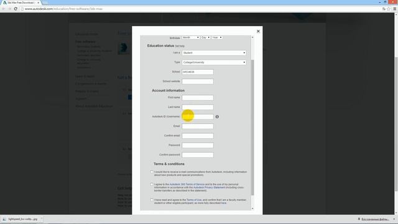Close the 3ds Max Free Download tab

pos(39,2)
